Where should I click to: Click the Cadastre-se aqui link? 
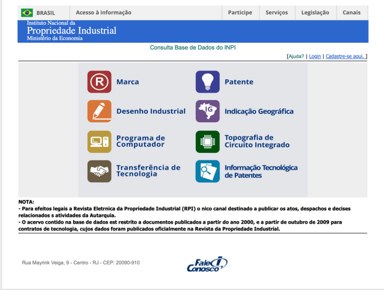(x=345, y=56)
